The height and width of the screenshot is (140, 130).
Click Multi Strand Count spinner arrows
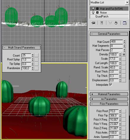(32, 55)
